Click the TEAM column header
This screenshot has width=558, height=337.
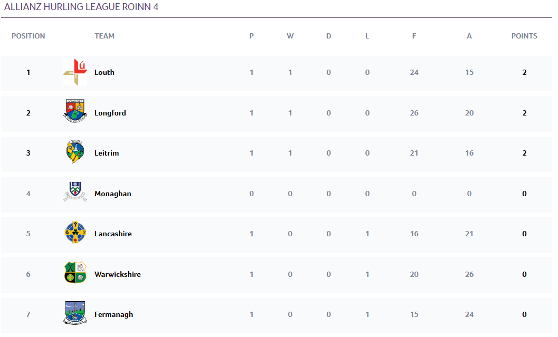click(x=105, y=36)
